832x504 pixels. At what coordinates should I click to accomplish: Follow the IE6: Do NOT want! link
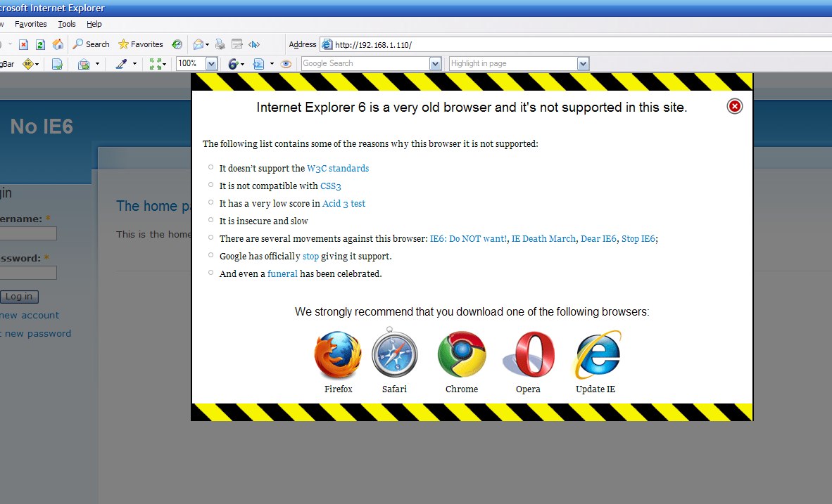[x=468, y=238]
